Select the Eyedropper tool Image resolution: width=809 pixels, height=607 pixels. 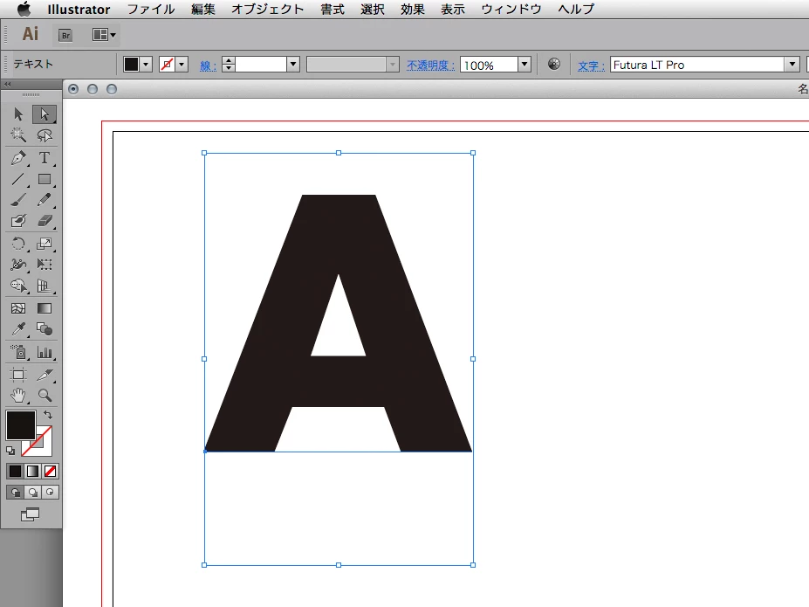tap(18, 329)
